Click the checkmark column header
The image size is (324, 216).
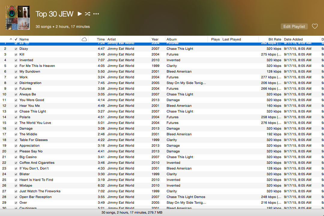point(16,39)
